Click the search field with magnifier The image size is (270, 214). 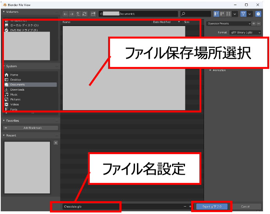click(x=195, y=14)
